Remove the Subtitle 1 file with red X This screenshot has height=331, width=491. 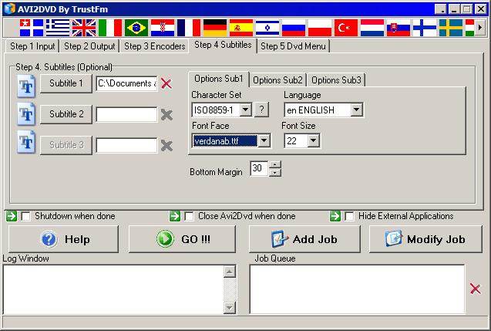click(166, 83)
